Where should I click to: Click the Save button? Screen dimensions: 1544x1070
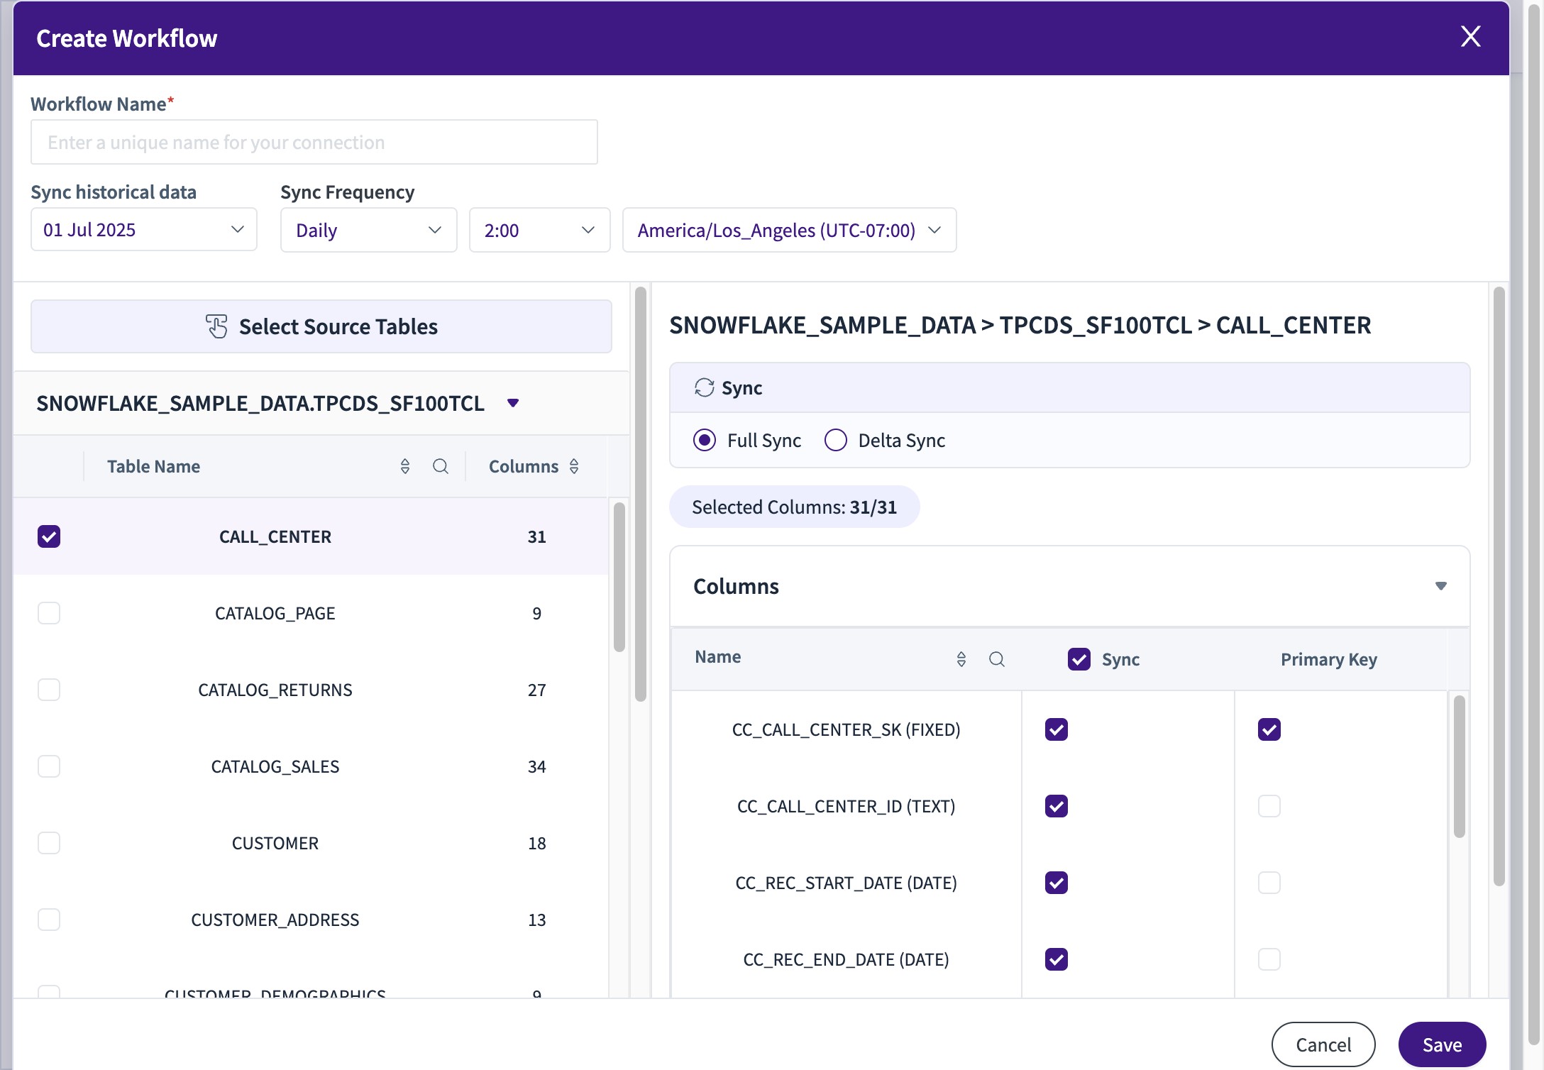coord(1441,1044)
